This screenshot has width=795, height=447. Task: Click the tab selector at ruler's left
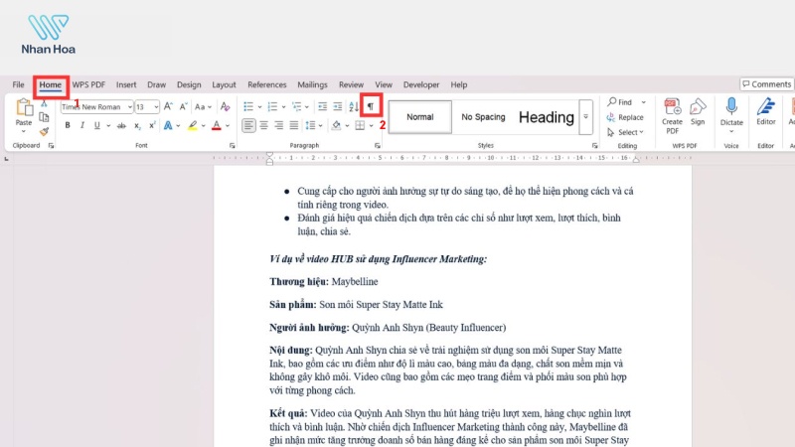6,159
